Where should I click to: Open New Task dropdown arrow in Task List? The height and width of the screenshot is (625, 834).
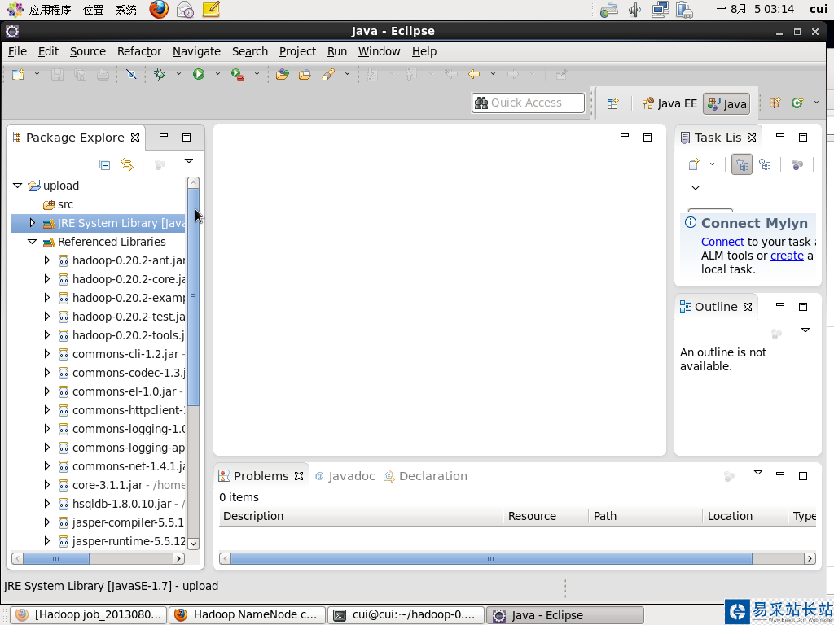pyautogui.click(x=712, y=164)
